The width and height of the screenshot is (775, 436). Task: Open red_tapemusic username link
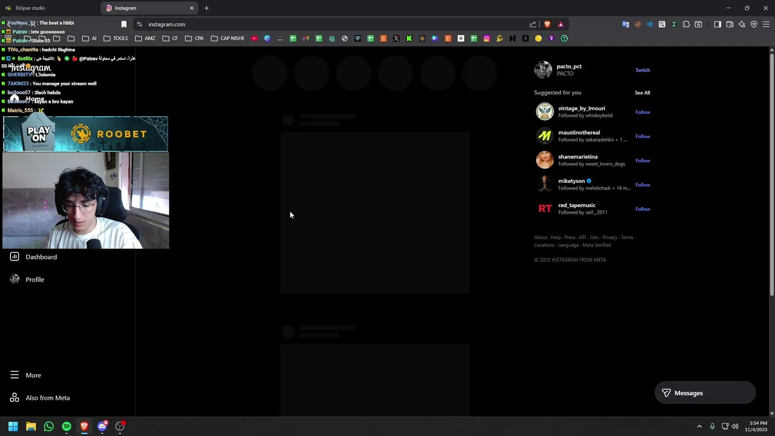(577, 205)
